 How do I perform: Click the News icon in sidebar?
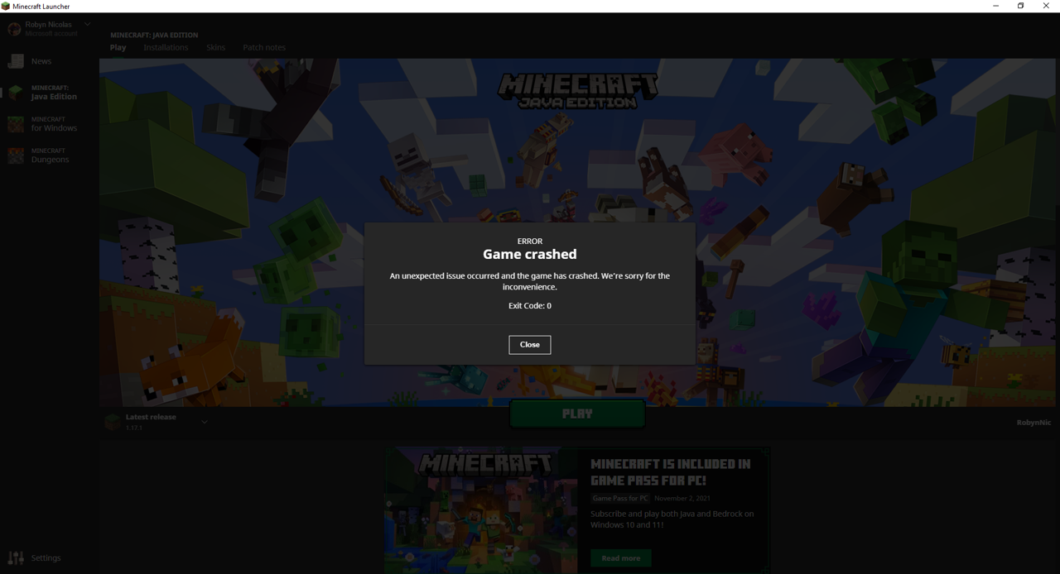[16, 61]
